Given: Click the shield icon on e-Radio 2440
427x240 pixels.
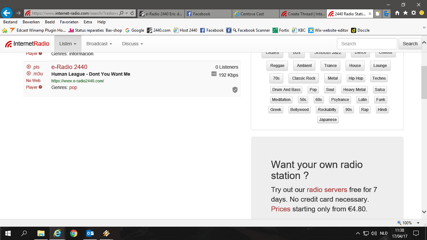Looking at the screenshot, I should coord(235,90).
